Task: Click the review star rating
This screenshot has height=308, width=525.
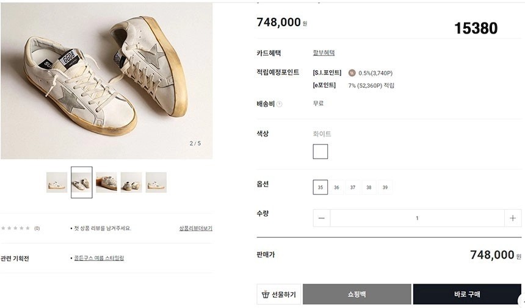Action: coord(16,228)
